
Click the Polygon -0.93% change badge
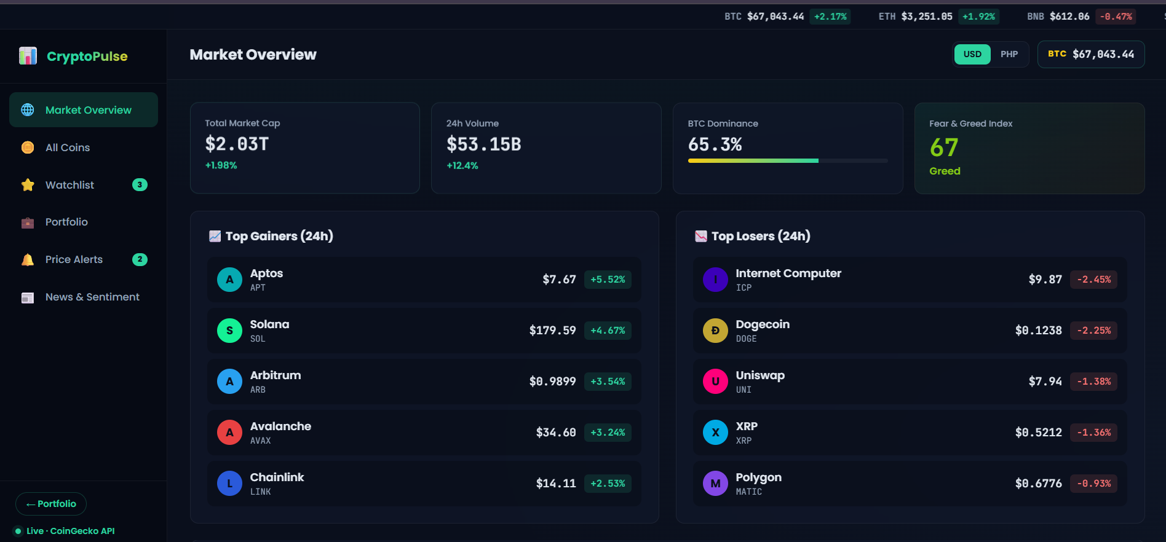pos(1094,484)
